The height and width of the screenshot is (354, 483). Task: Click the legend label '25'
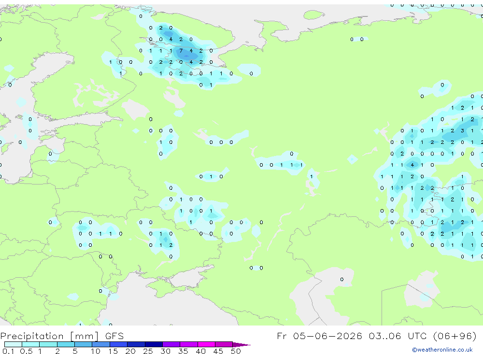point(148,351)
